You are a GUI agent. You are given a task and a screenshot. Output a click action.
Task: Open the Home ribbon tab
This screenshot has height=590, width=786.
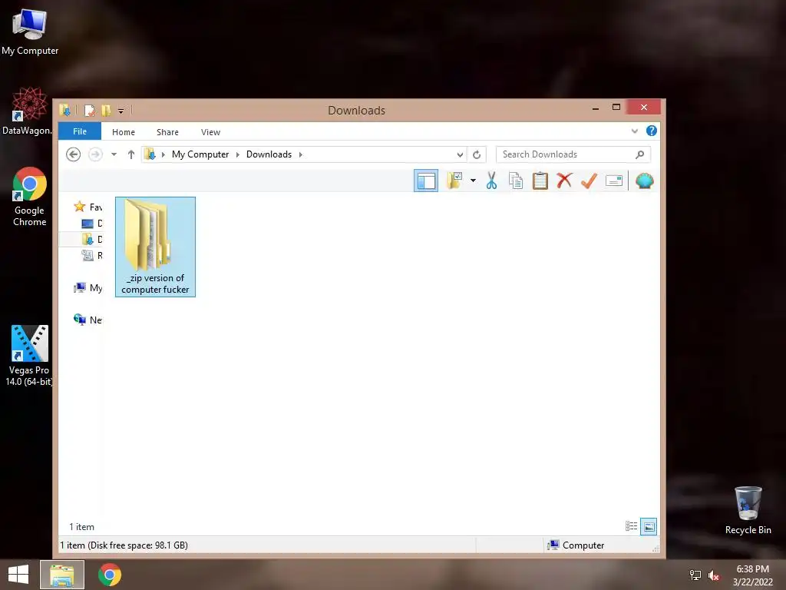click(x=124, y=132)
